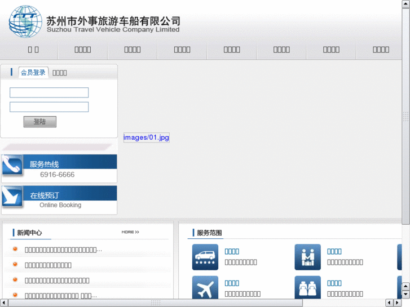Open the business handshake service icon
Screen dimensions: 410x307
tap(307, 257)
